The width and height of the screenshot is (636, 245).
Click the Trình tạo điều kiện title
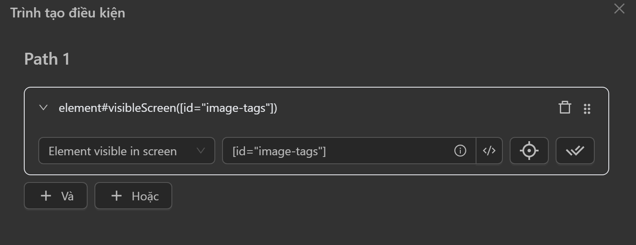click(x=68, y=13)
